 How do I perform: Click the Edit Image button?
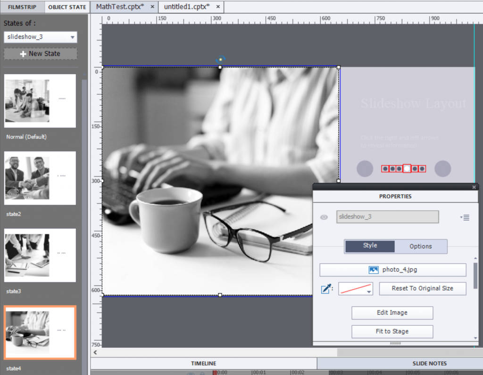point(392,313)
